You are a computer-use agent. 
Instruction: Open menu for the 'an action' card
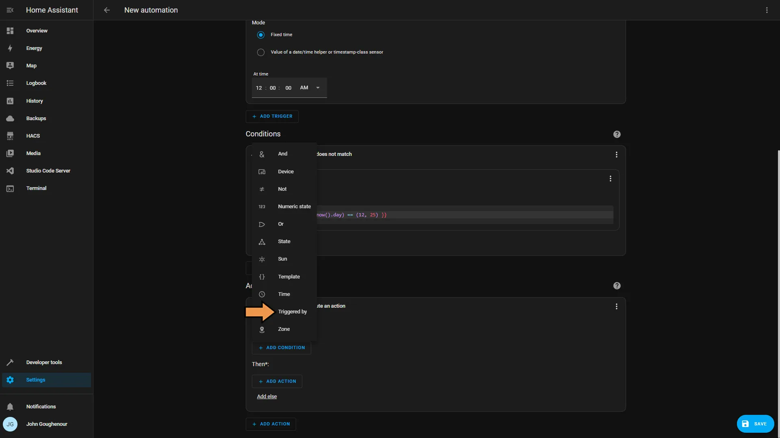coord(616,306)
